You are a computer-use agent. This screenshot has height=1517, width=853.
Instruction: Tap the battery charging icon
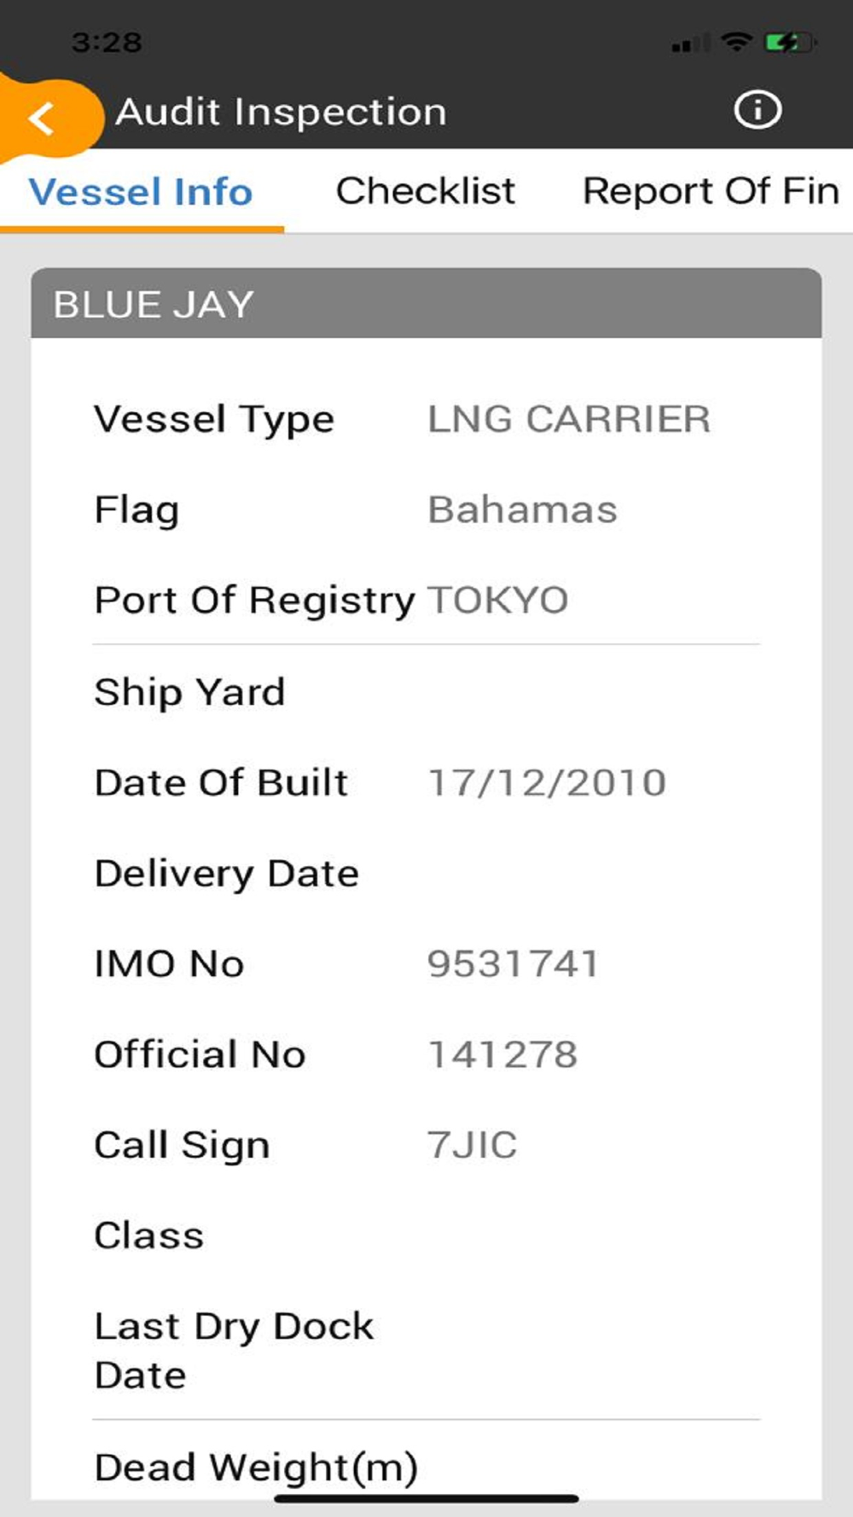coord(789,42)
